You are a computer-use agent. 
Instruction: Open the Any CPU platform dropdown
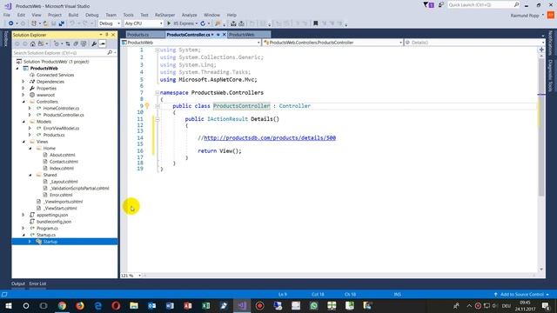coord(144,23)
